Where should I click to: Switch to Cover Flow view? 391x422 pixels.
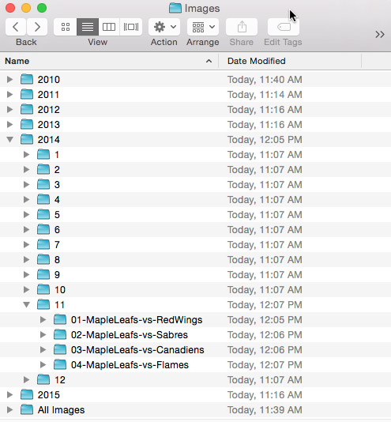131,27
